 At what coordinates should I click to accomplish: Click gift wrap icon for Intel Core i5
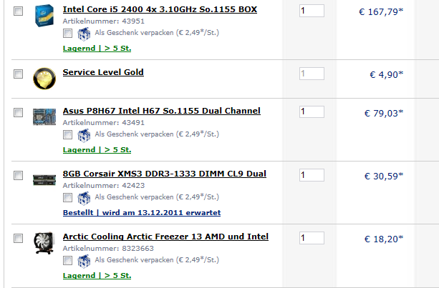pyautogui.click(x=84, y=34)
